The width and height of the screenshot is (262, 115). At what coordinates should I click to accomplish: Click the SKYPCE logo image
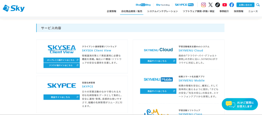point(62,86)
